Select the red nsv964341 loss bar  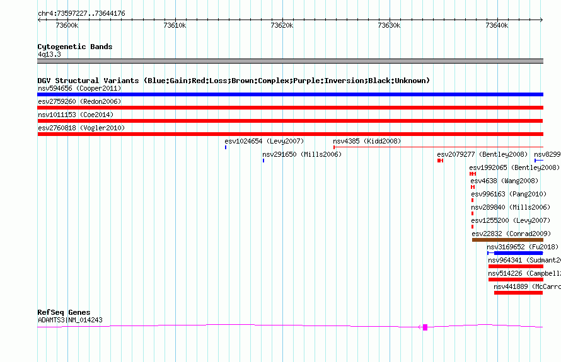516,266
